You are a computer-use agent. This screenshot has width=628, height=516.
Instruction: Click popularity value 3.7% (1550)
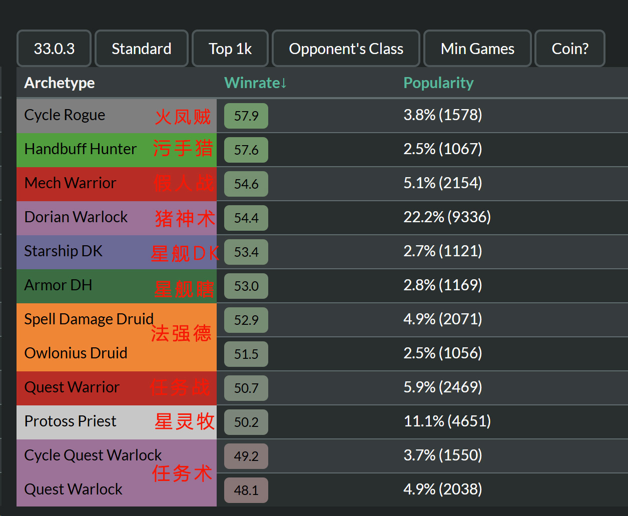pyautogui.click(x=443, y=455)
